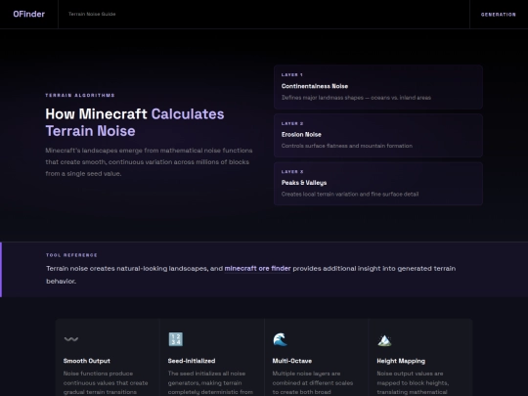Click the Height Mapping heading
The width and height of the screenshot is (528, 396).
coord(401,361)
